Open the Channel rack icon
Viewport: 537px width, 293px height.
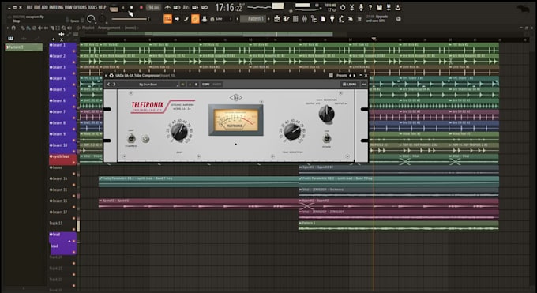295,19
